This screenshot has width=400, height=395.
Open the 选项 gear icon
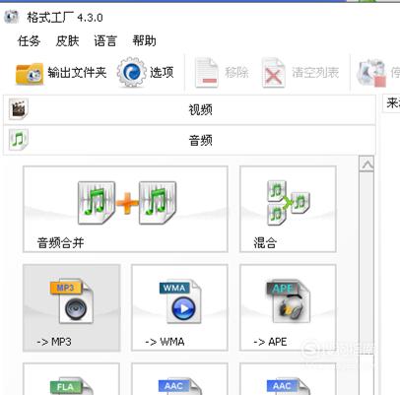click(x=132, y=72)
